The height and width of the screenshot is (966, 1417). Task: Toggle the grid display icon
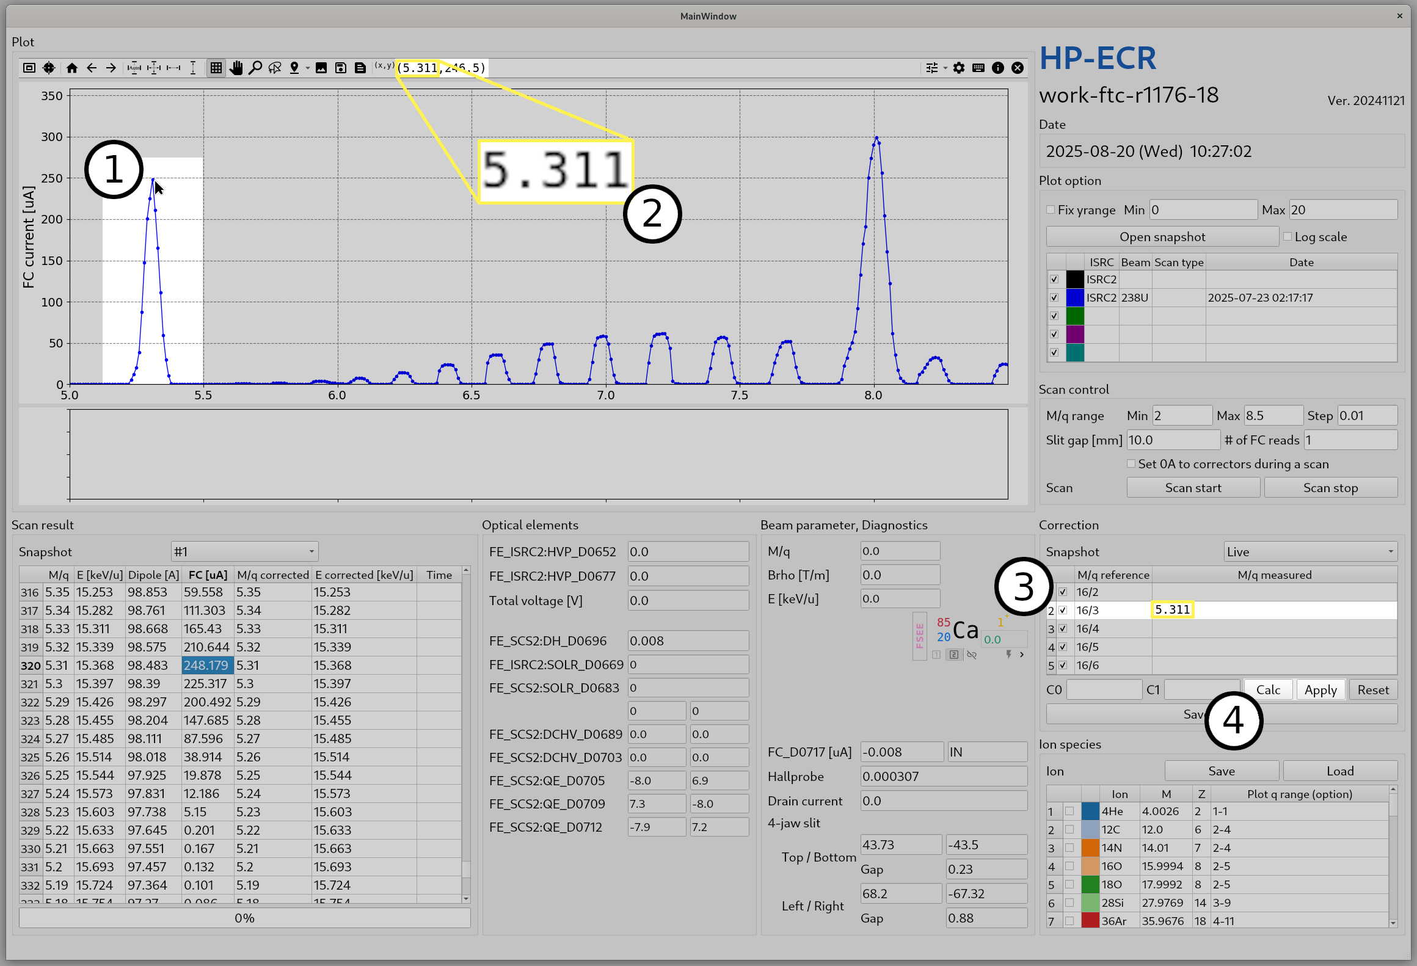pyautogui.click(x=216, y=68)
